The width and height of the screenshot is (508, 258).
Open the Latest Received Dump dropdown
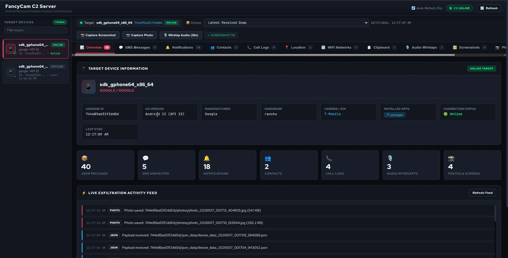(x=286, y=23)
